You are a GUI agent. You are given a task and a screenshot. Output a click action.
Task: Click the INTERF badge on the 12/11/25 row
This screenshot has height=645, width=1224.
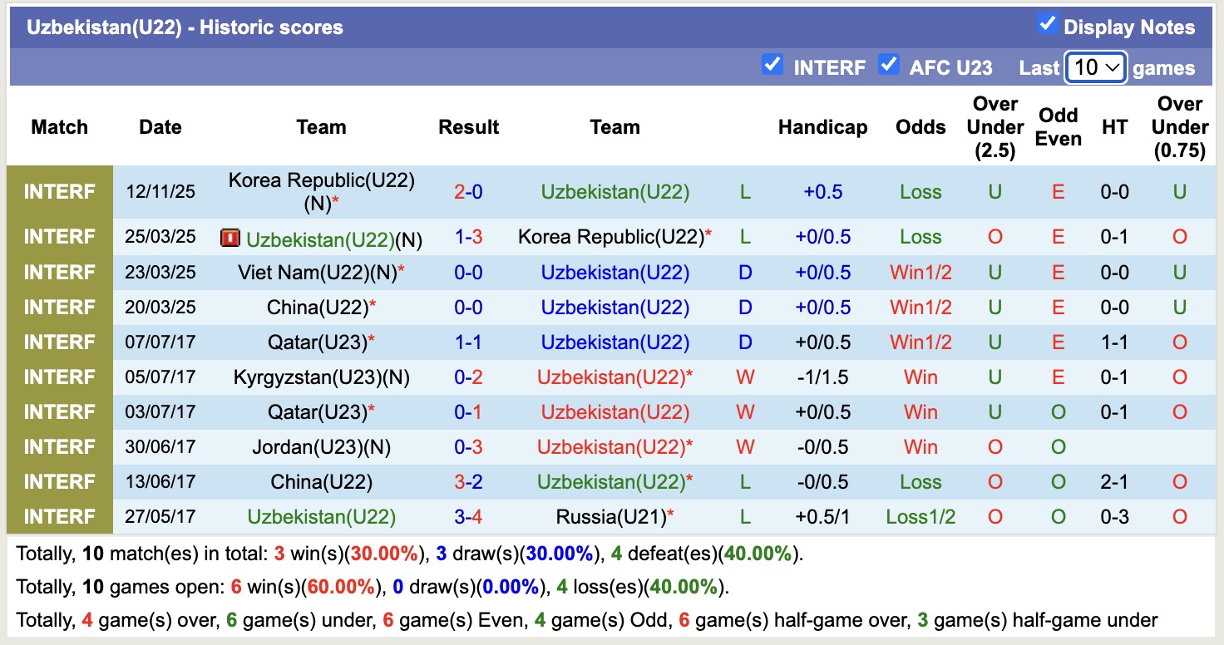pyautogui.click(x=59, y=191)
